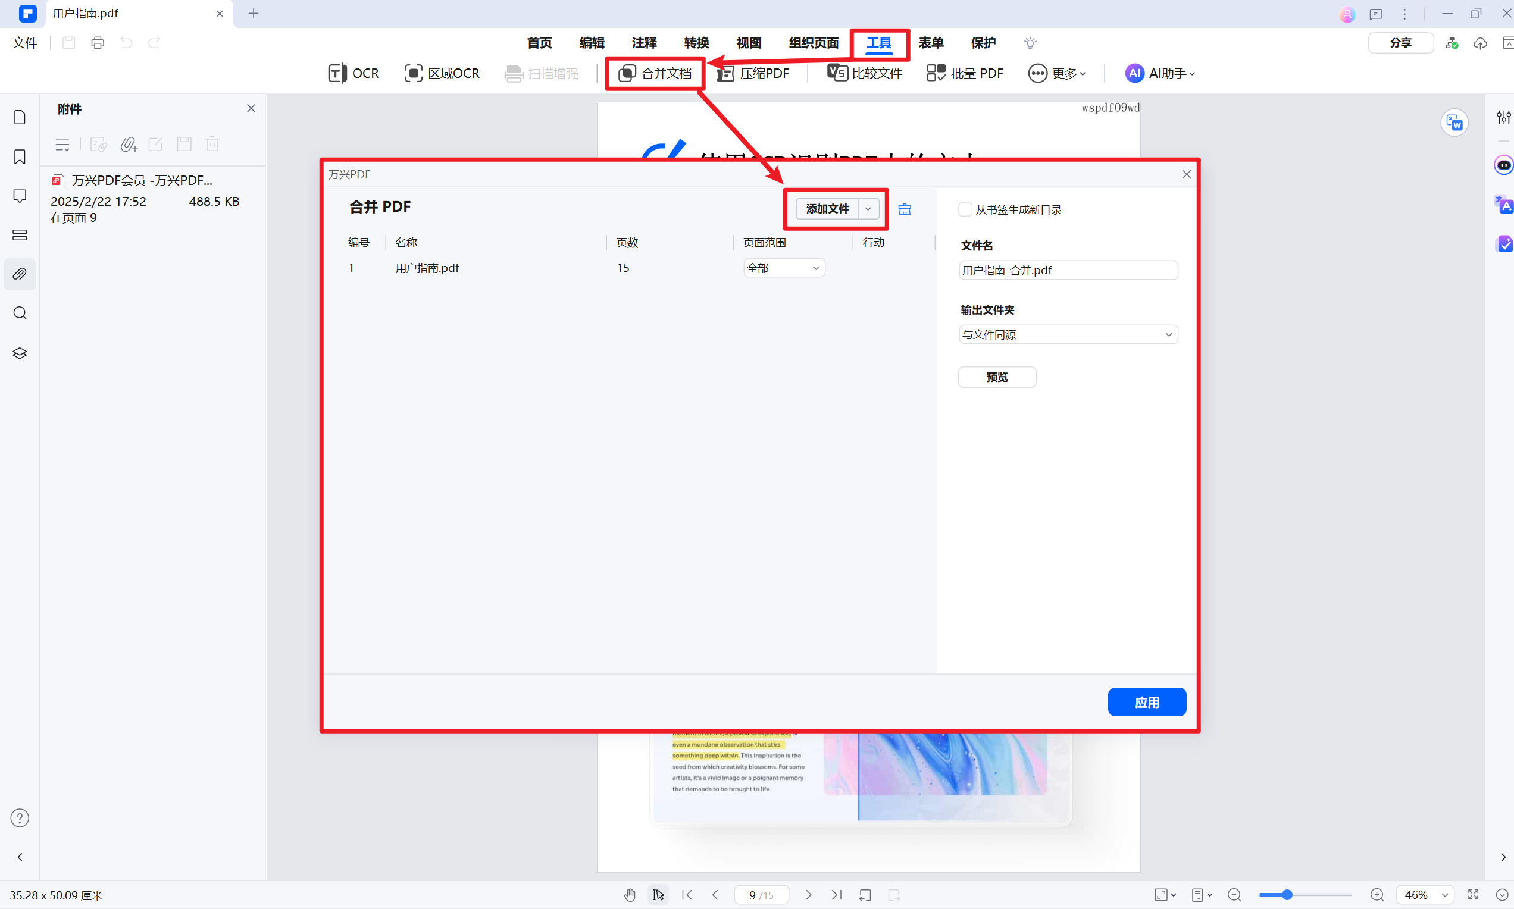Switch to the 编辑 ribbon tab
Screen dimensions: 1514x909
(592, 43)
